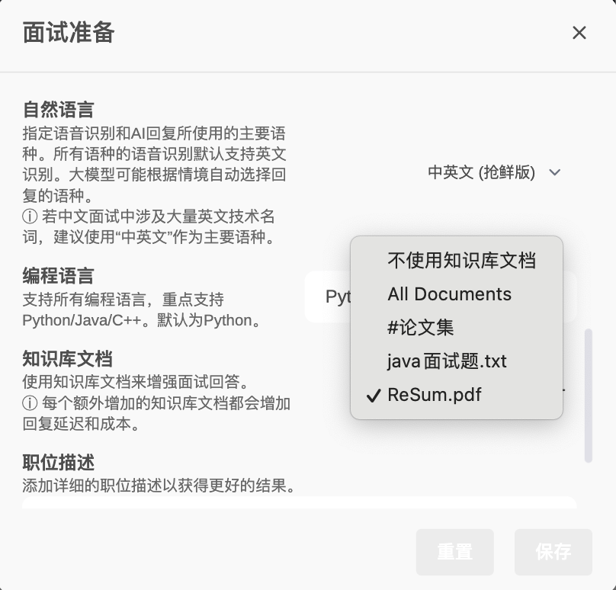Viewport: 616px width, 590px height.
Task: Click the info icon under 自然语言 description
Action: click(30, 217)
